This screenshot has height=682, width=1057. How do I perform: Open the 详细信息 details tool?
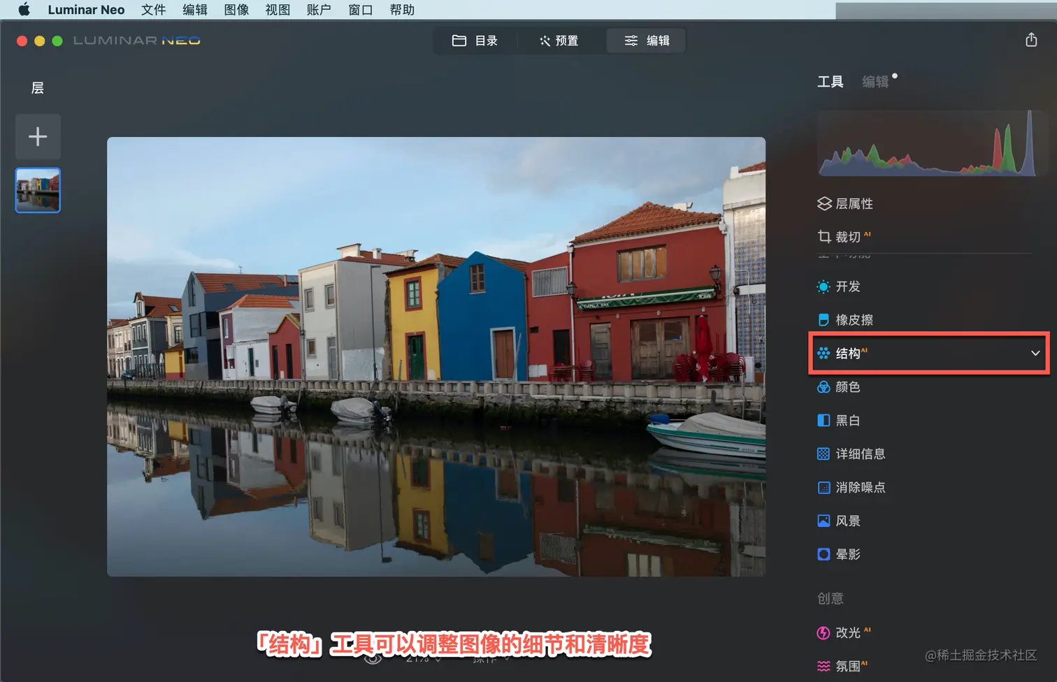851,454
